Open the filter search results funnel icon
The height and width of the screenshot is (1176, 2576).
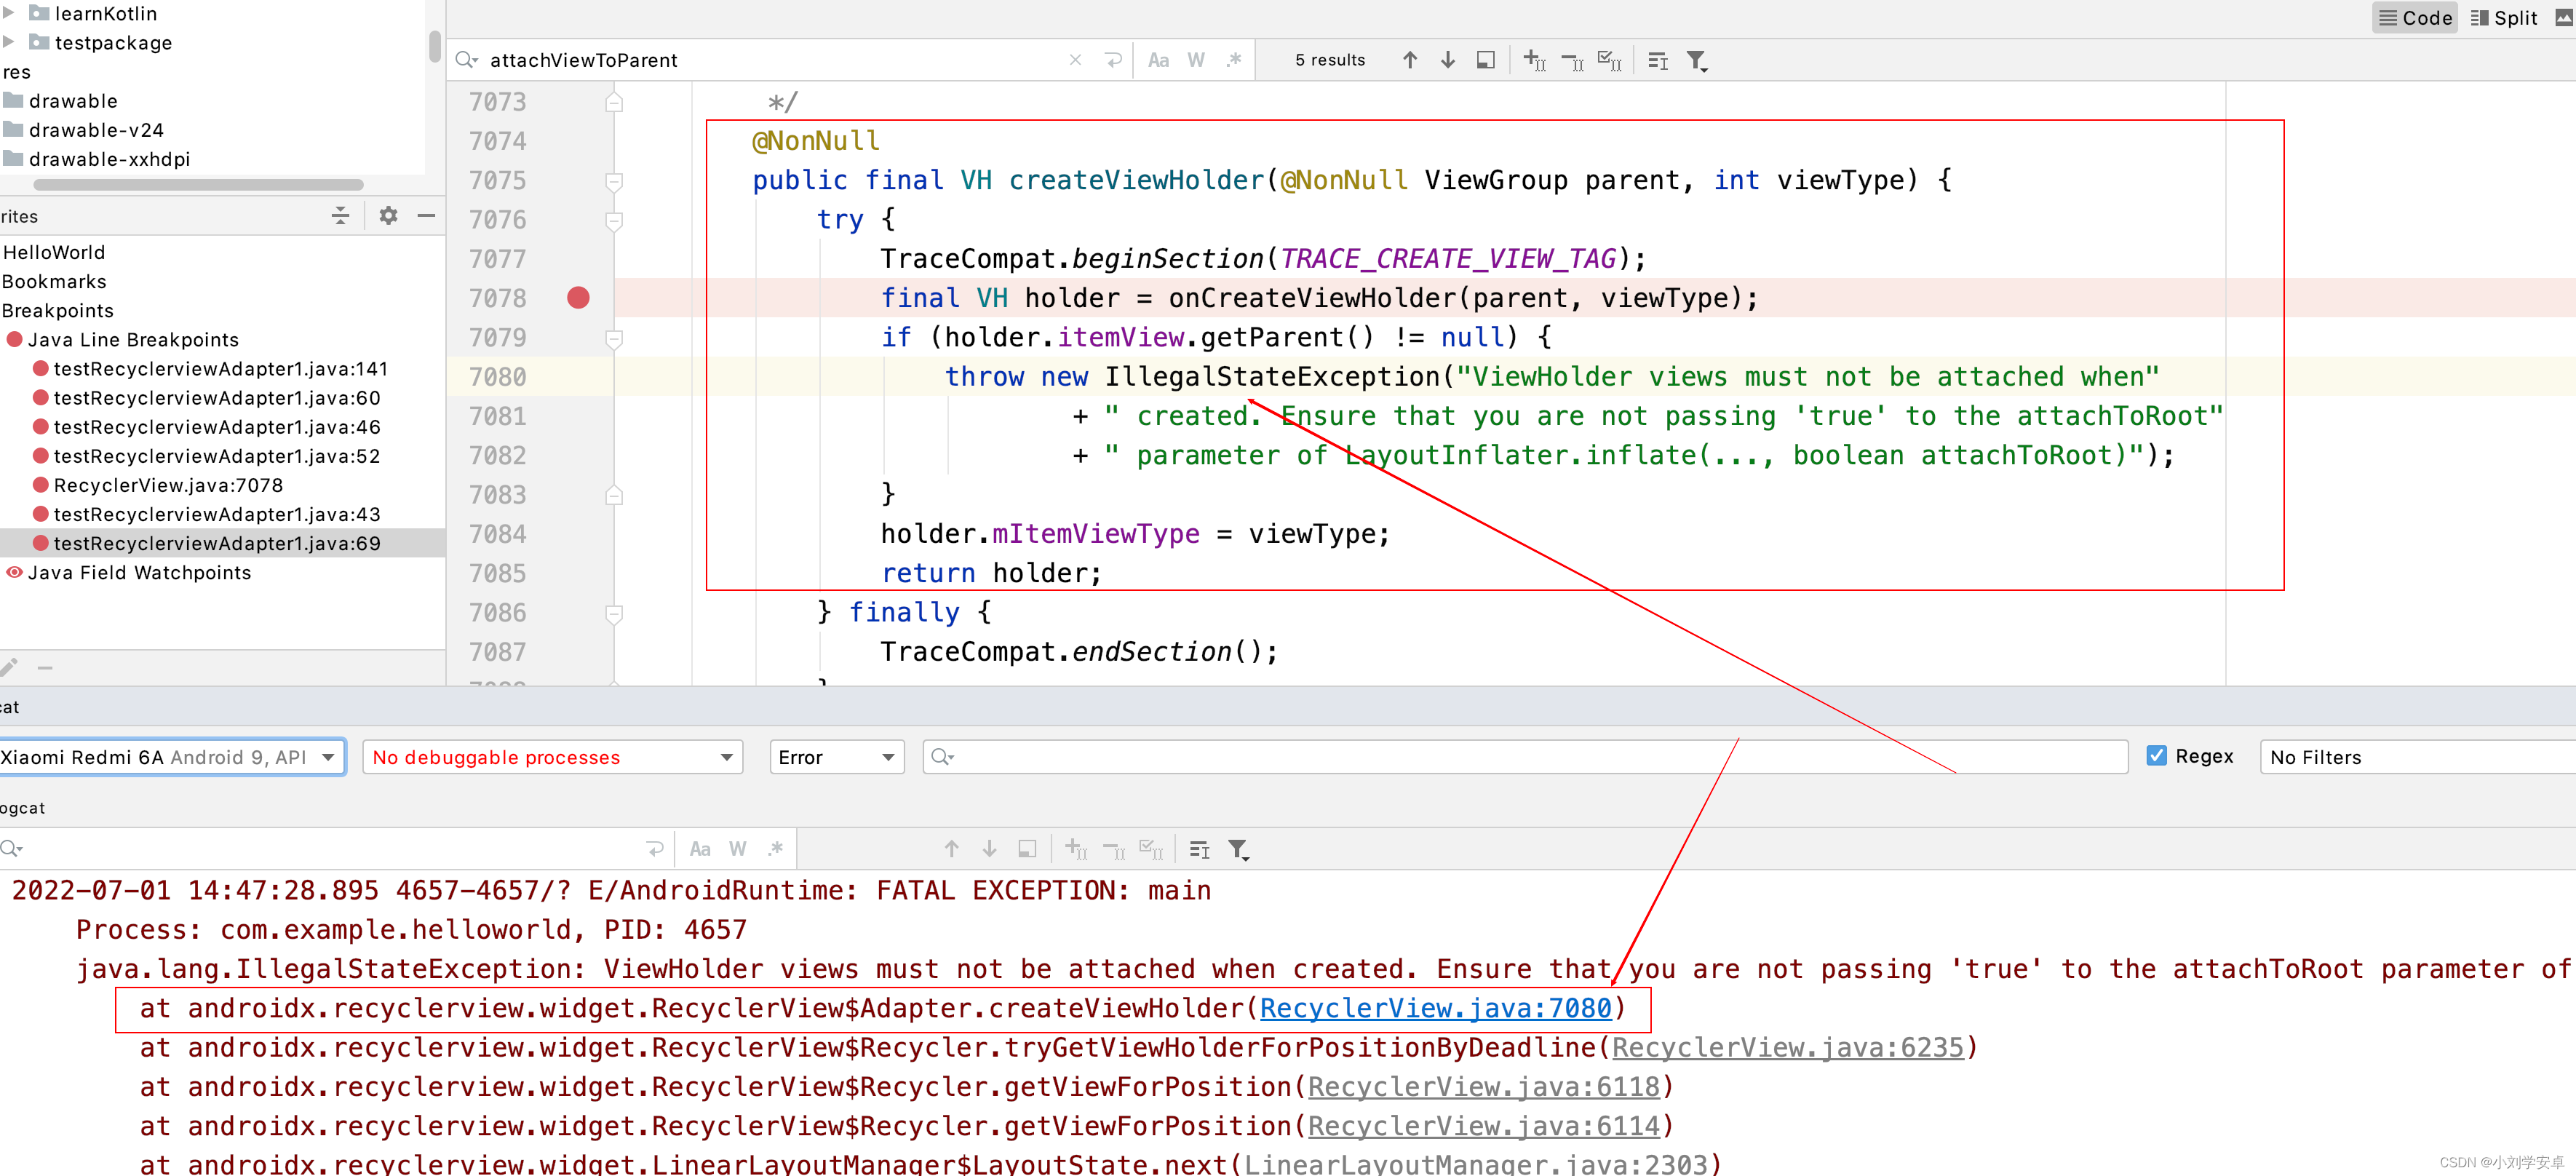click(1697, 60)
